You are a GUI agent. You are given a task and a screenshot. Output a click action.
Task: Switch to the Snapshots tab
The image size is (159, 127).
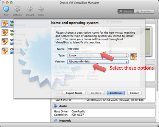click(144, 11)
